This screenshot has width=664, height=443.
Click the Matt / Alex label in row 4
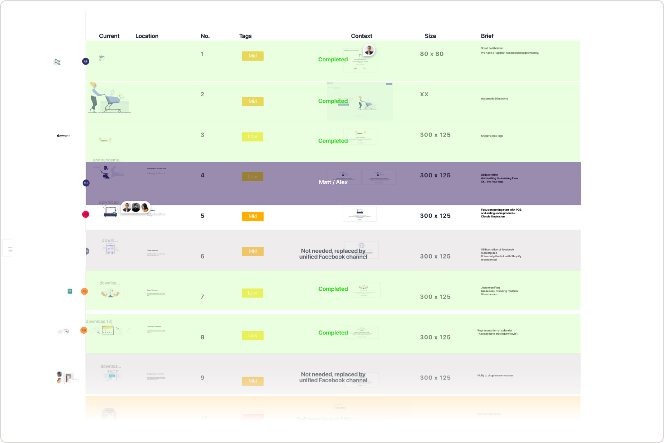pyautogui.click(x=333, y=182)
